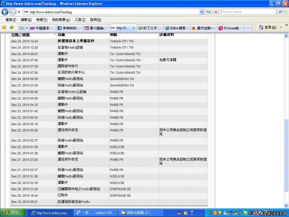Select the Dec 20, 2010 18:44 DORTMUND DE location

click(120, 195)
